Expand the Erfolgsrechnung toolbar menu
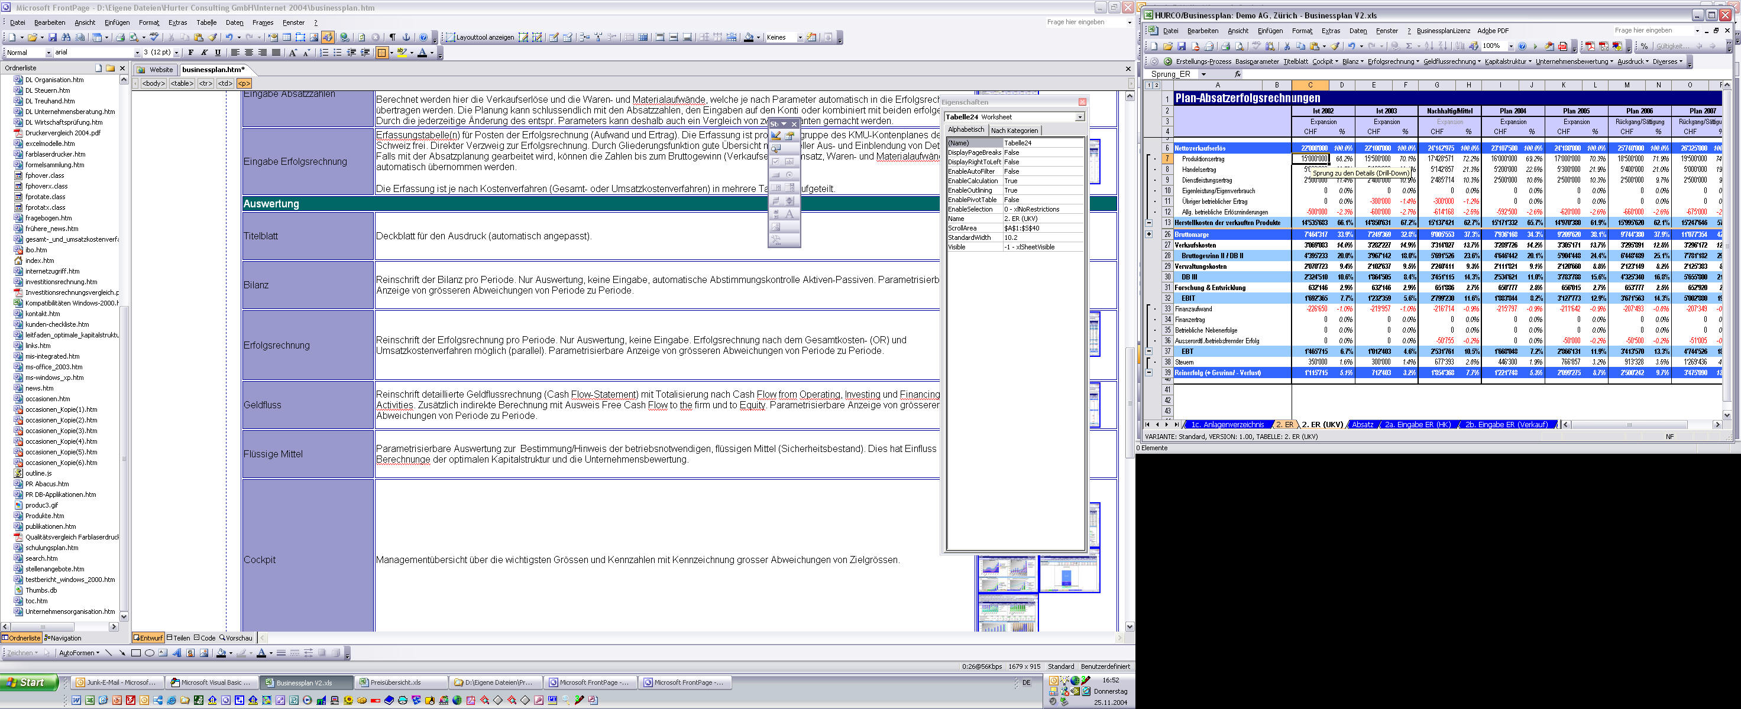This screenshot has width=1741, height=709. tap(1394, 61)
